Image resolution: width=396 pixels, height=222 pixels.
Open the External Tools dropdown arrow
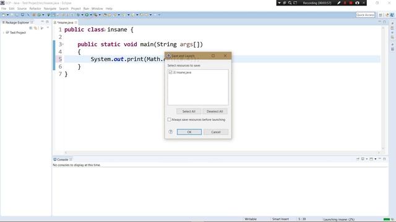click(100, 15)
